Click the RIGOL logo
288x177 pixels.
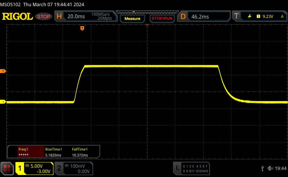(17, 17)
